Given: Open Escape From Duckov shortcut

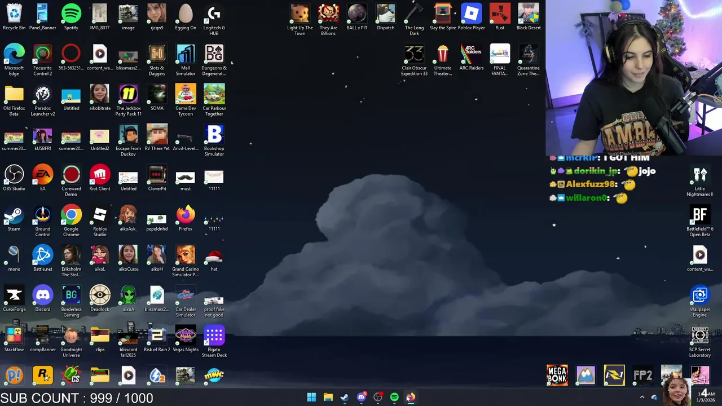Looking at the screenshot, I should [129, 140].
